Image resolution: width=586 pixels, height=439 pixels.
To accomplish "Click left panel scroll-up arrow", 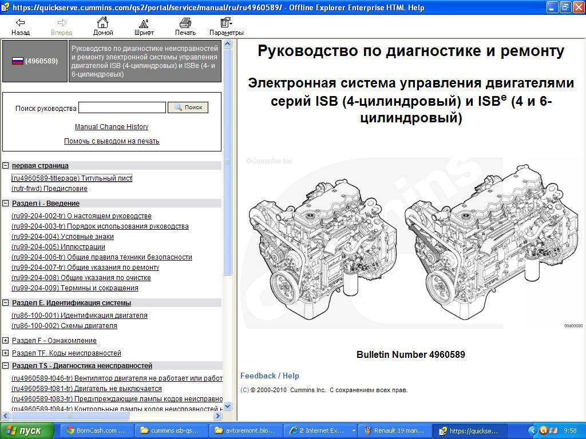I will (x=227, y=44).
